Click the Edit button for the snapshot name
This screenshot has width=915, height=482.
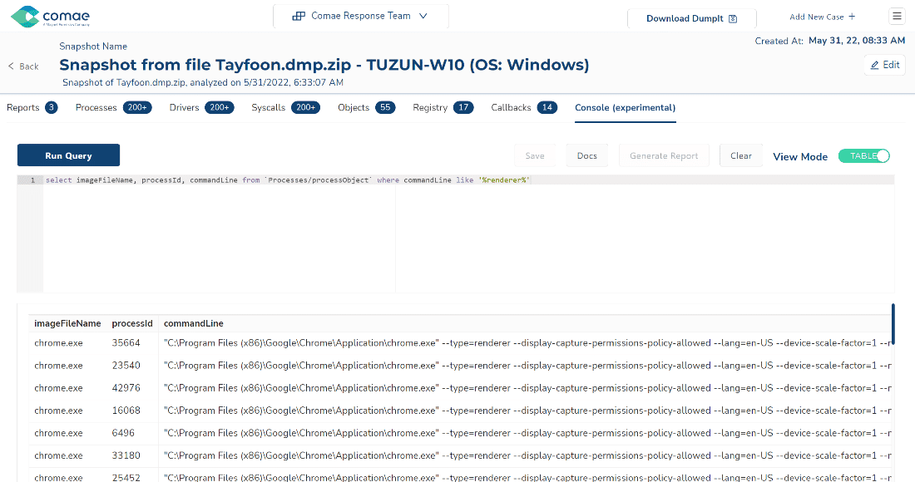(x=885, y=65)
